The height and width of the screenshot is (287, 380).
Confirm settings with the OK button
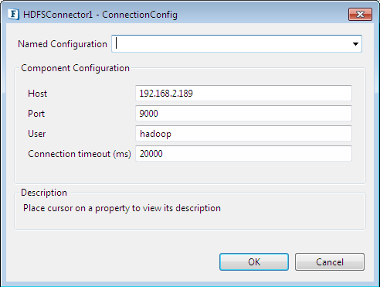254,261
